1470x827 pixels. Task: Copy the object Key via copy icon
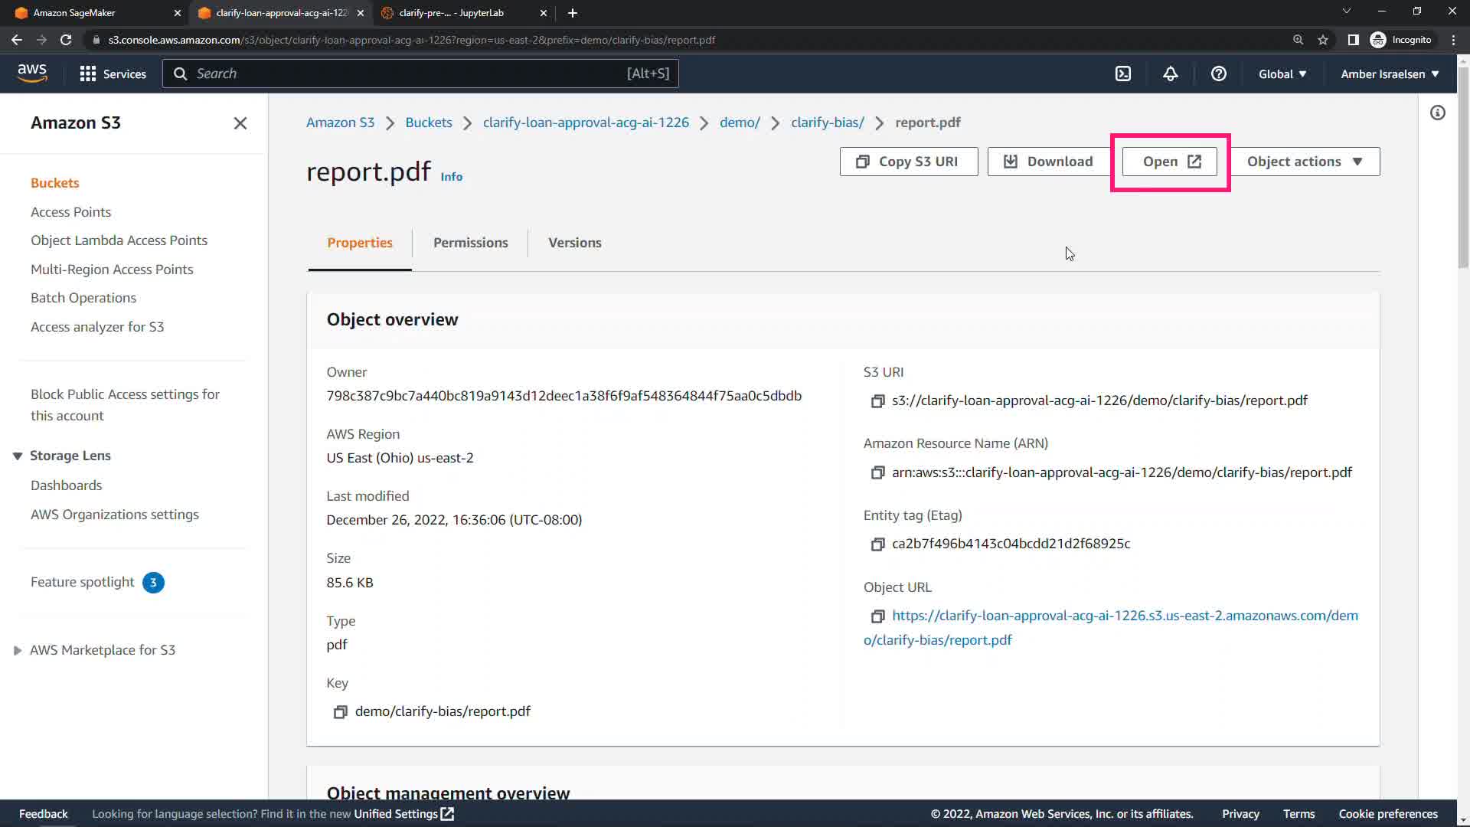pyautogui.click(x=340, y=712)
